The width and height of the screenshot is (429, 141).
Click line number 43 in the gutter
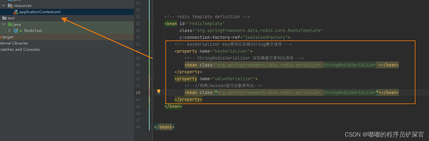138,93
